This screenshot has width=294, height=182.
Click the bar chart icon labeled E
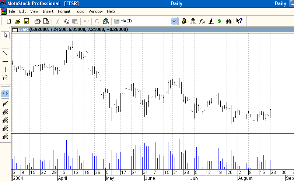coord(5,136)
